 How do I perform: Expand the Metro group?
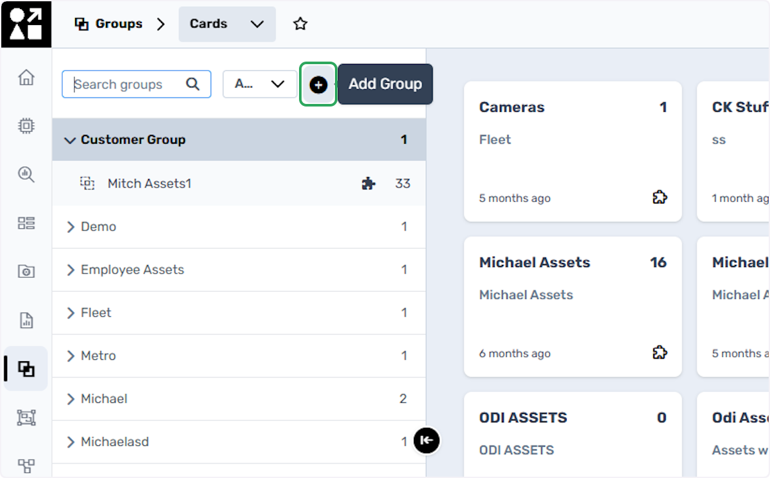(71, 355)
